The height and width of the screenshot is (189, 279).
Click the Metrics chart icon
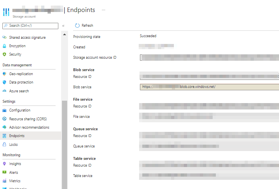[x=4, y=181]
